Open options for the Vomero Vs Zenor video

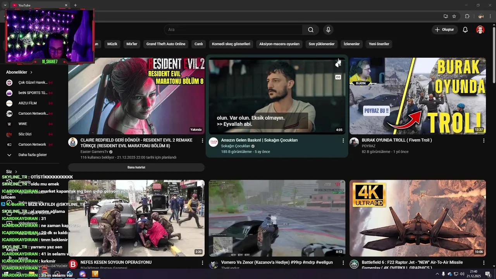[343, 263]
